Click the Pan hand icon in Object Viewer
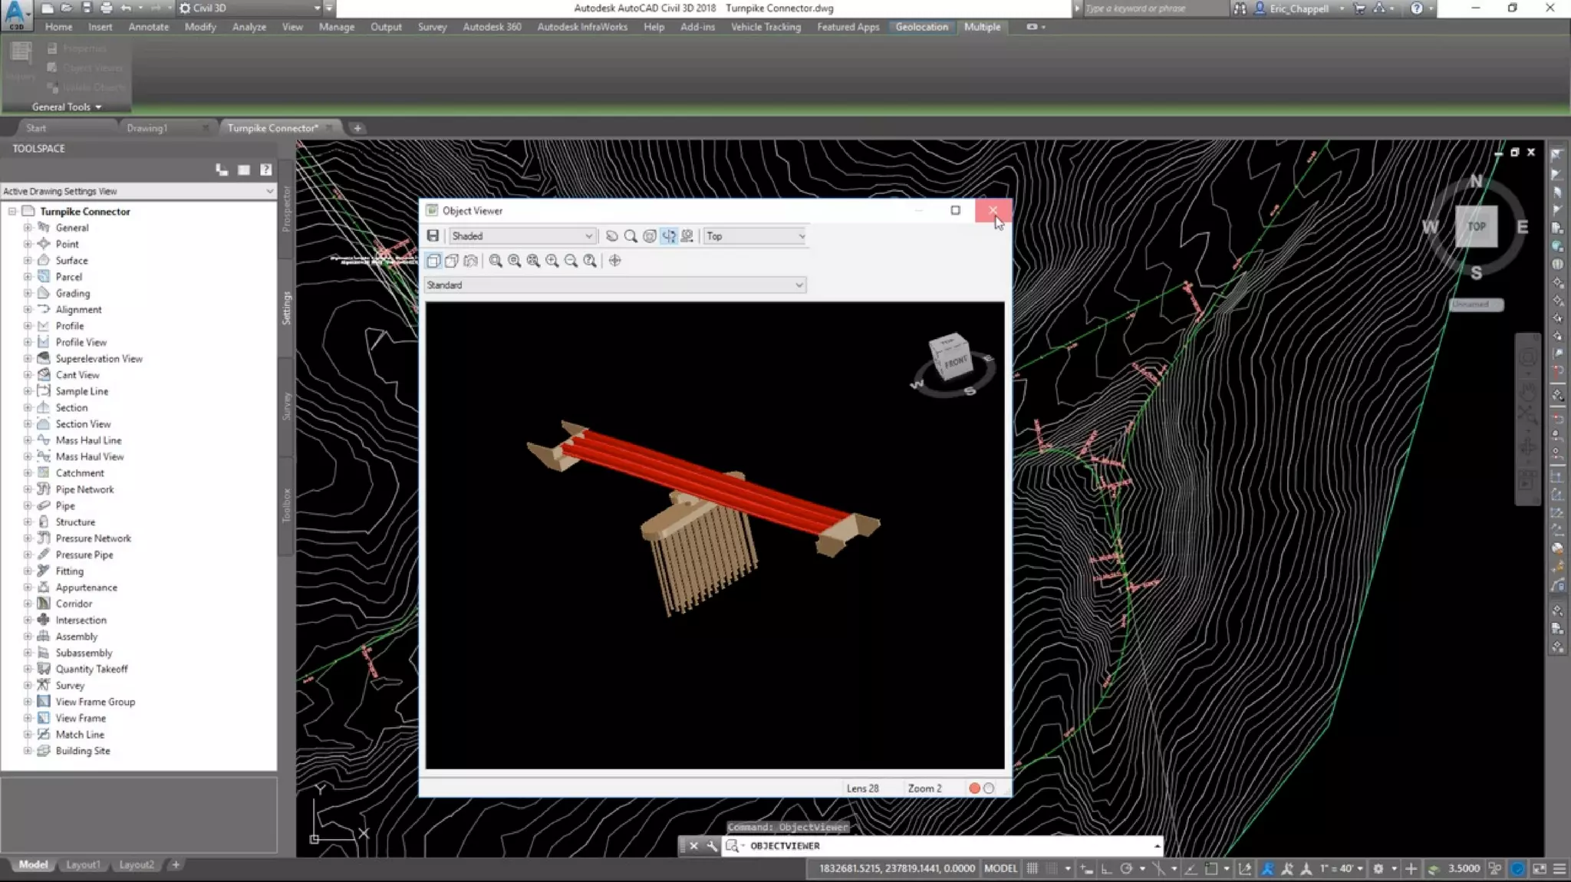Image resolution: width=1571 pixels, height=882 pixels. coord(611,236)
